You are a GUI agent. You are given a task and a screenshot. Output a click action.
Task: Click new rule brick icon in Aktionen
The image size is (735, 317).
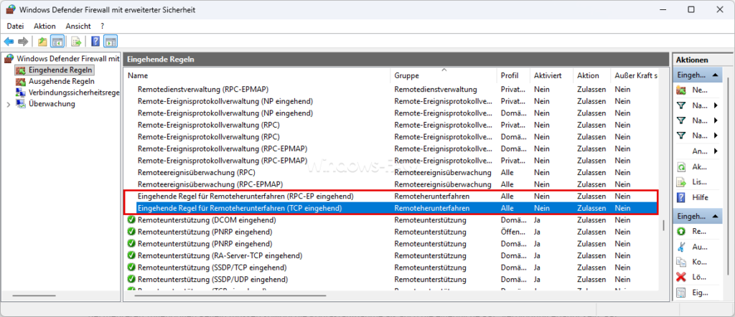[x=681, y=90]
